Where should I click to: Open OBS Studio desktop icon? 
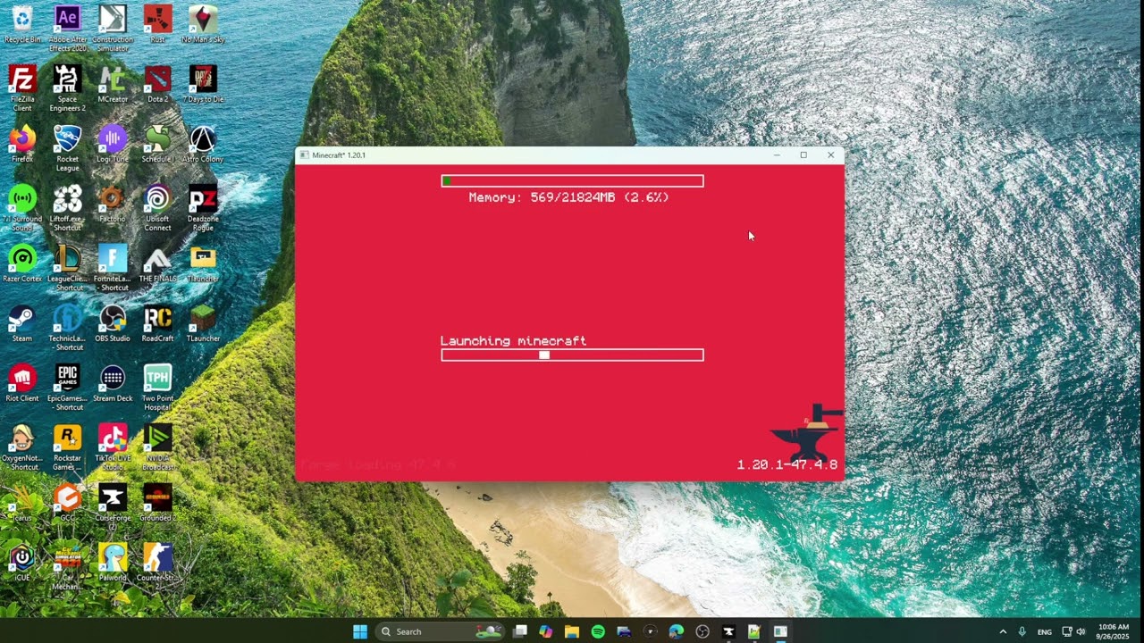click(x=113, y=323)
